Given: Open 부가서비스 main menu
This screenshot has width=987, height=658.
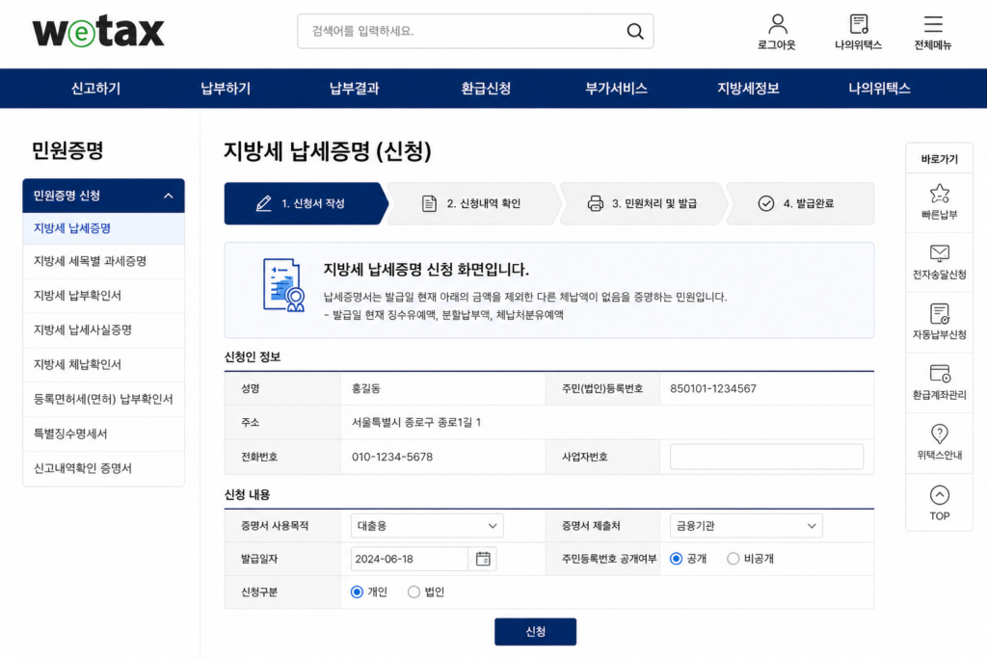Looking at the screenshot, I should pyautogui.click(x=616, y=88).
